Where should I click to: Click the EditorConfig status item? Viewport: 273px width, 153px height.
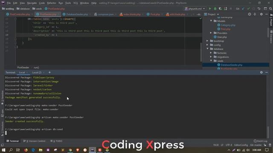click(x=241, y=145)
